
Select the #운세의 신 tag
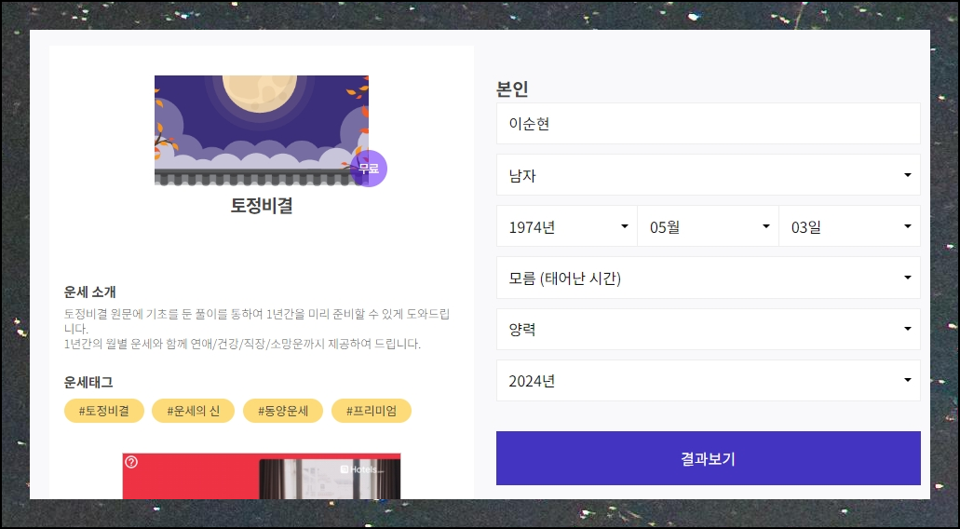[193, 411]
